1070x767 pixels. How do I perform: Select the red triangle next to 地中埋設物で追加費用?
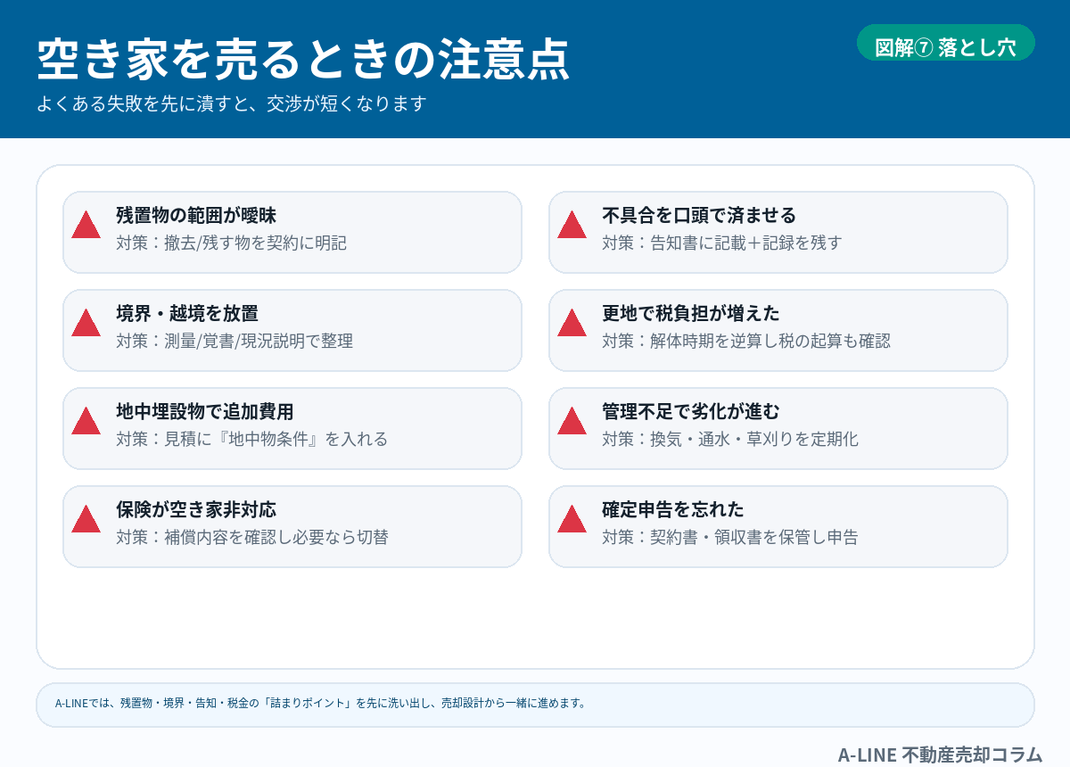pyautogui.click(x=86, y=422)
